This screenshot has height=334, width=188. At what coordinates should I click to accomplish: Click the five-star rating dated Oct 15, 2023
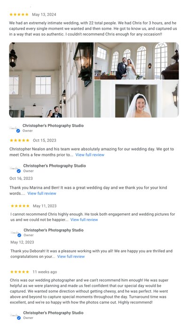pyautogui.click(x=20, y=140)
